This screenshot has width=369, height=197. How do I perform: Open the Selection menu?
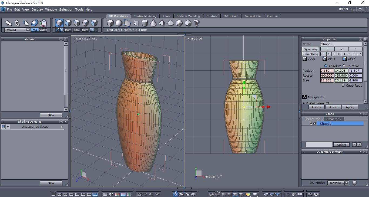point(66,9)
